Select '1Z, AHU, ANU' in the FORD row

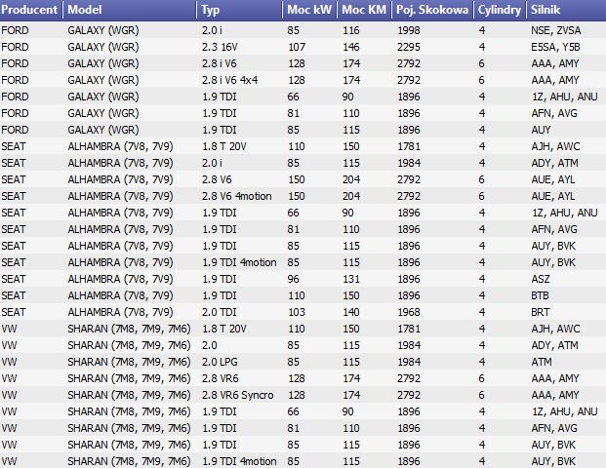coord(565,97)
